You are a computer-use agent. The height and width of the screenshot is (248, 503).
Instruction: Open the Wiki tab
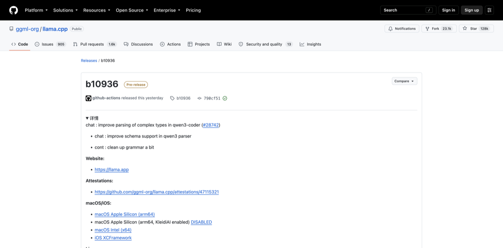tap(224, 44)
